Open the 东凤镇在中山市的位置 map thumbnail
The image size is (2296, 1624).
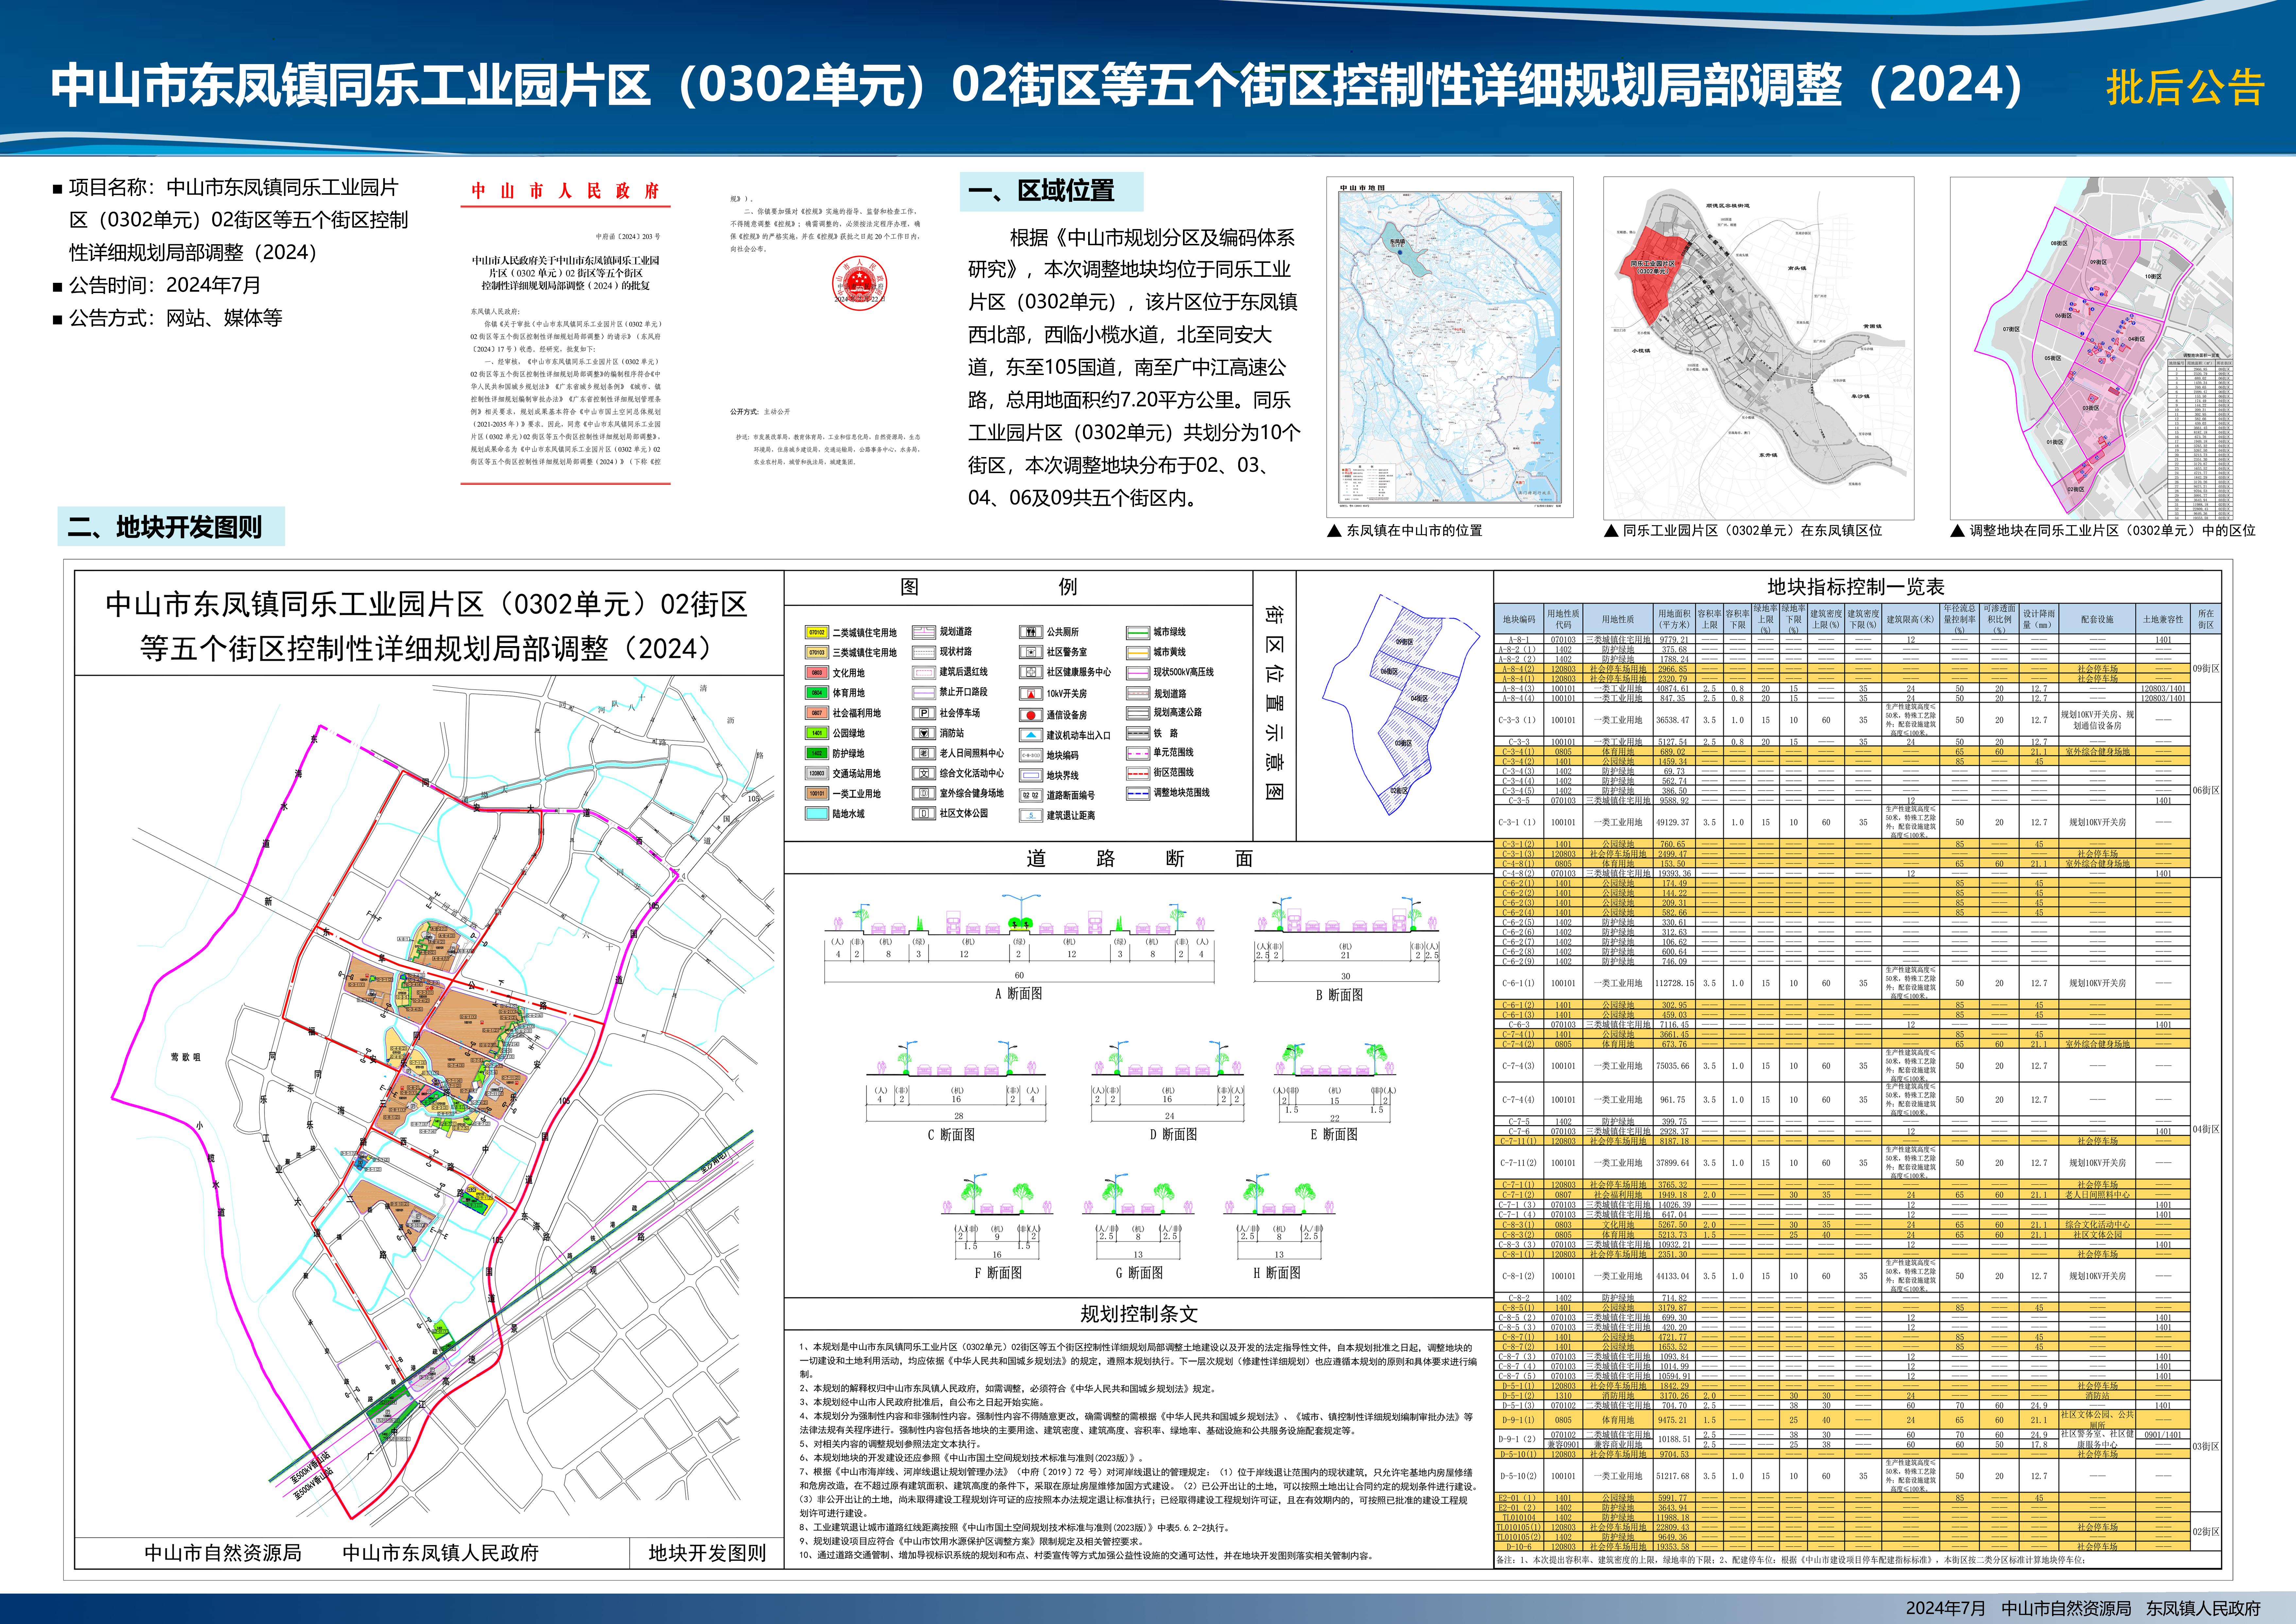[x=1450, y=347]
